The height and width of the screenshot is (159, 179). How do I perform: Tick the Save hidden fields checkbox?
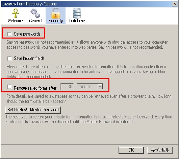[9, 59]
